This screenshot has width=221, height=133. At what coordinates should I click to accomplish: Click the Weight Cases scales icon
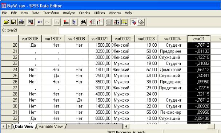point(117,22)
